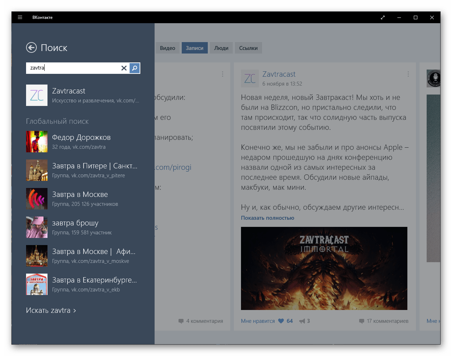This screenshot has height=356, width=452.
Task: Click the post date 6 ноября в 13:52
Action: click(x=282, y=84)
